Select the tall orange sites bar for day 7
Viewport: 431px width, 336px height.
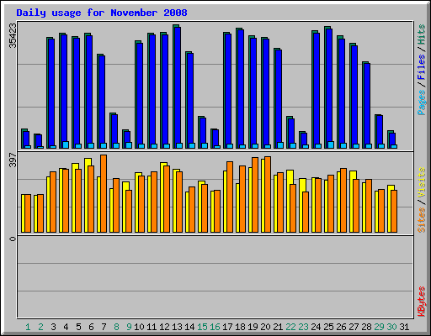coord(104,193)
